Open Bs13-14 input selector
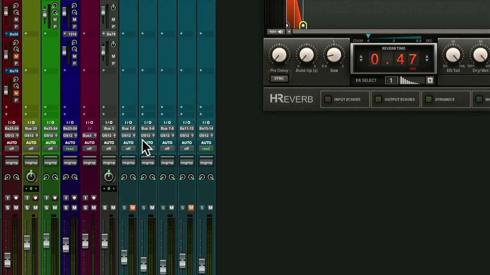 (206, 129)
